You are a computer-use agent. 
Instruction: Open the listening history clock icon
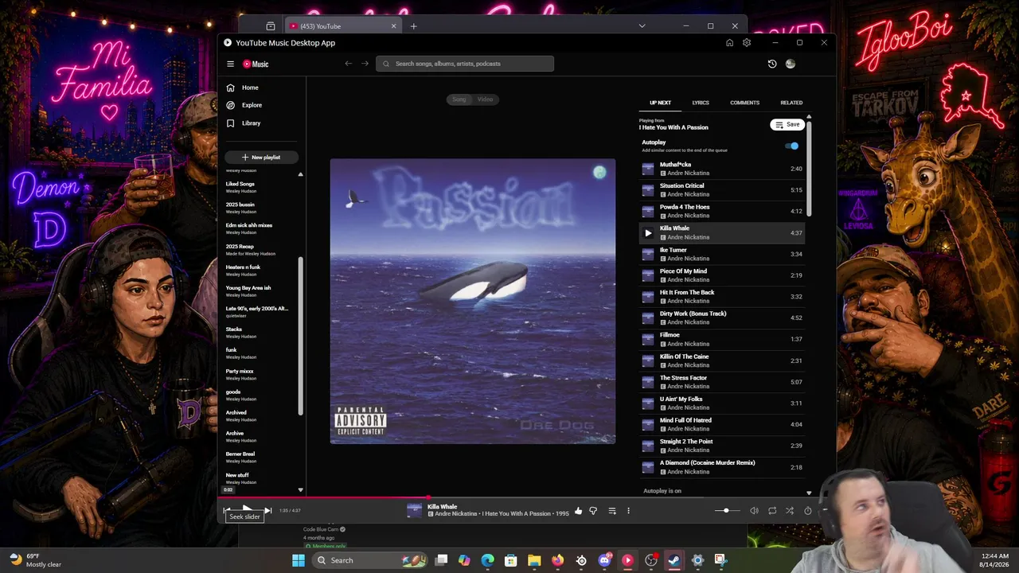[772, 64]
